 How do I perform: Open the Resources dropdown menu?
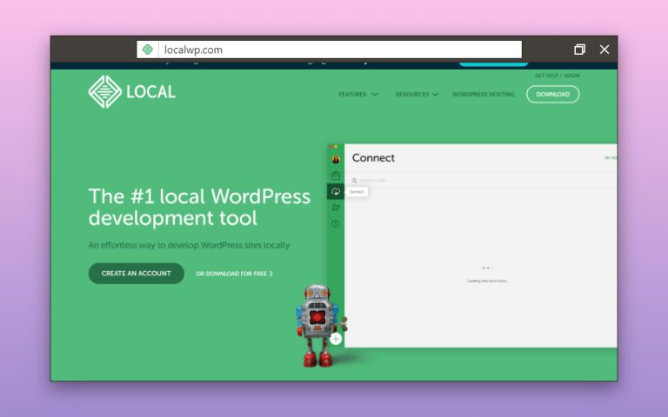(x=417, y=95)
